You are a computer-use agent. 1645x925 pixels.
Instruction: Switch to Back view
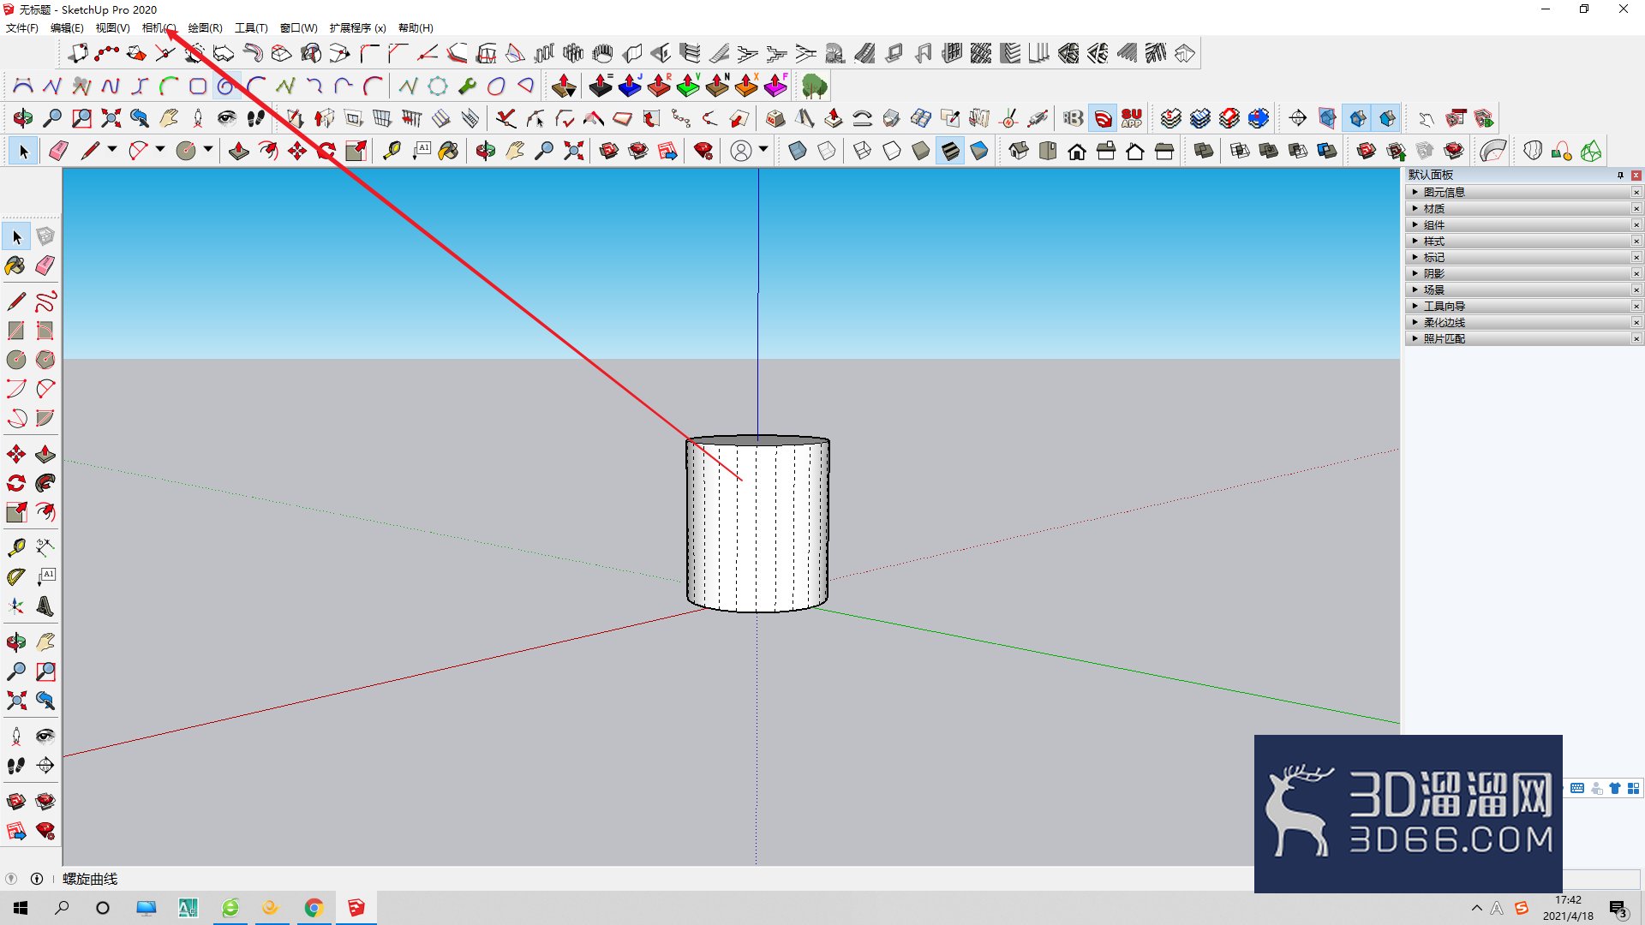(1135, 152)
